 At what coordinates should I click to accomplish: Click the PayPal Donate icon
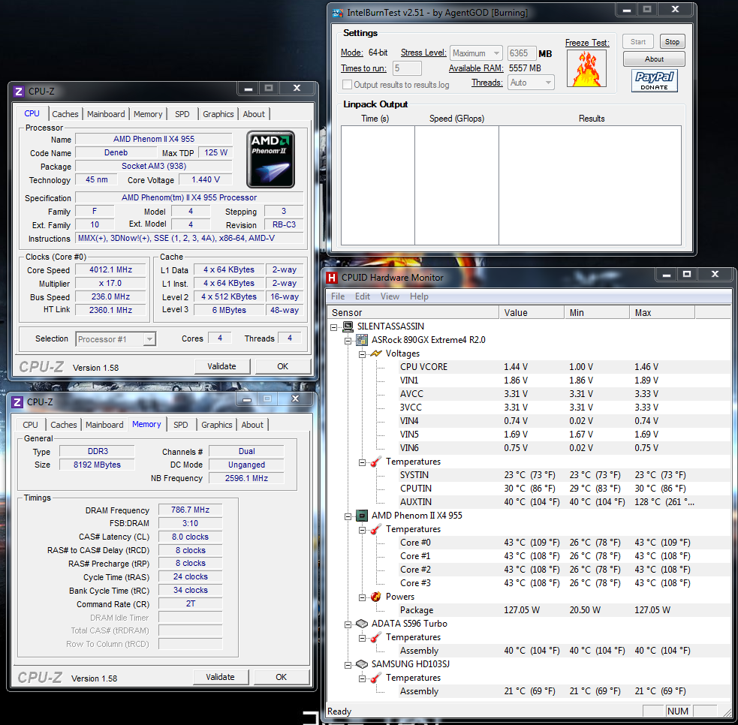click(x=654, y=80)
